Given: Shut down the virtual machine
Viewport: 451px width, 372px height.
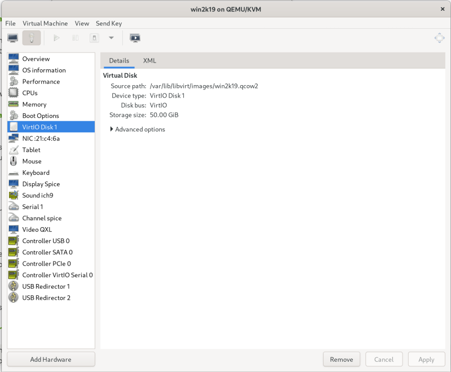Looking at the screenshot, I should pos(94,38).
